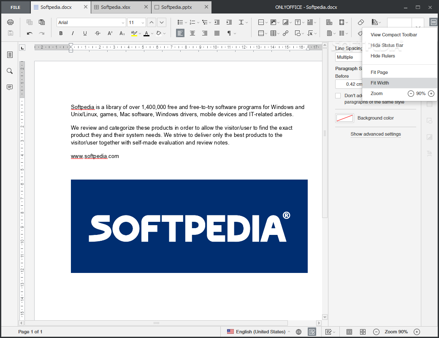The width and height of the screenshot is (439, 338).
Task: Open the comments panel in left sidebar
Action: tap(10, 87)
